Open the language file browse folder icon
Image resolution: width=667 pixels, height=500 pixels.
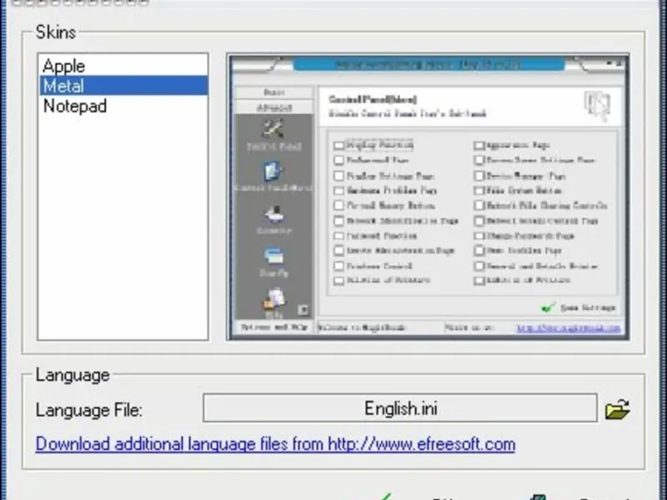617,409
